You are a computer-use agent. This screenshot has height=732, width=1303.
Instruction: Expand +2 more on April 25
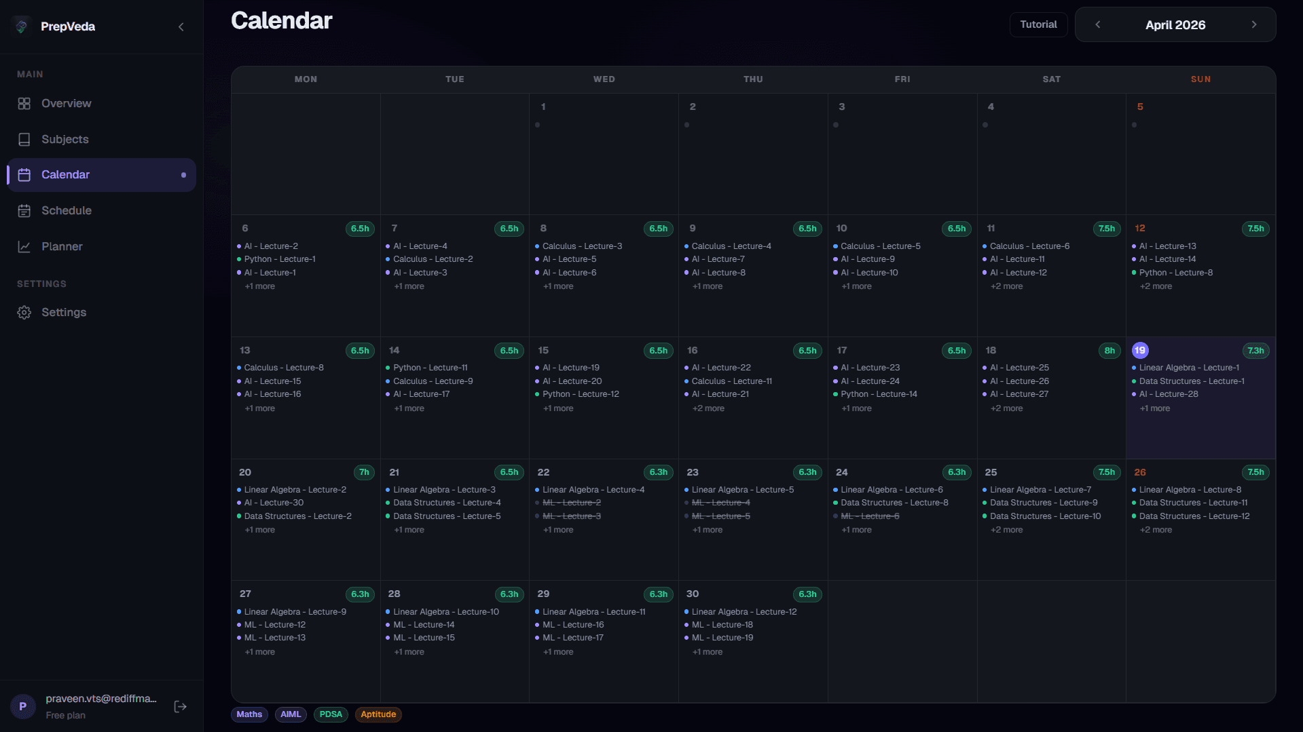coord(1006,530)
